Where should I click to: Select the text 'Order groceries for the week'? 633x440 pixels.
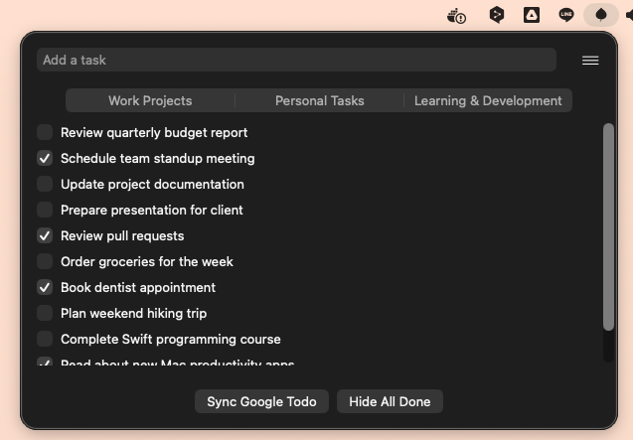[147, 262]
